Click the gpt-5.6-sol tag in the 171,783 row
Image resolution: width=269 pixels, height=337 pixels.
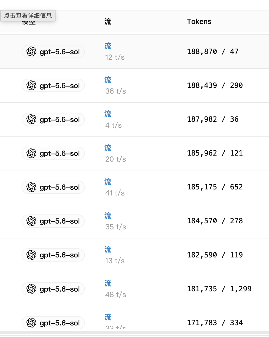click(x=53, y=323)
